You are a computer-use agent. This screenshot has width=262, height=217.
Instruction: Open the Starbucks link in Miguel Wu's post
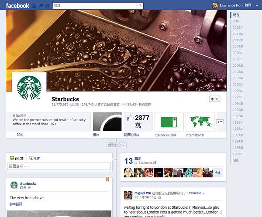click(194, 193)
